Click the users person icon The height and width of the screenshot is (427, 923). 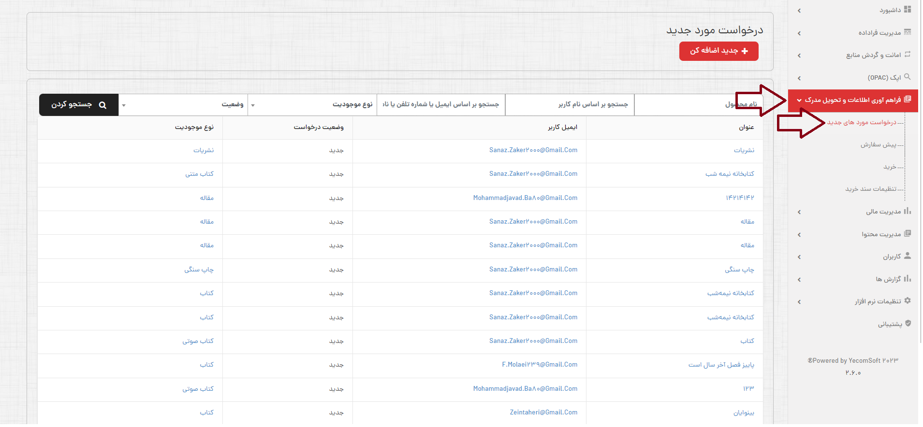click(x=907, y=256)
